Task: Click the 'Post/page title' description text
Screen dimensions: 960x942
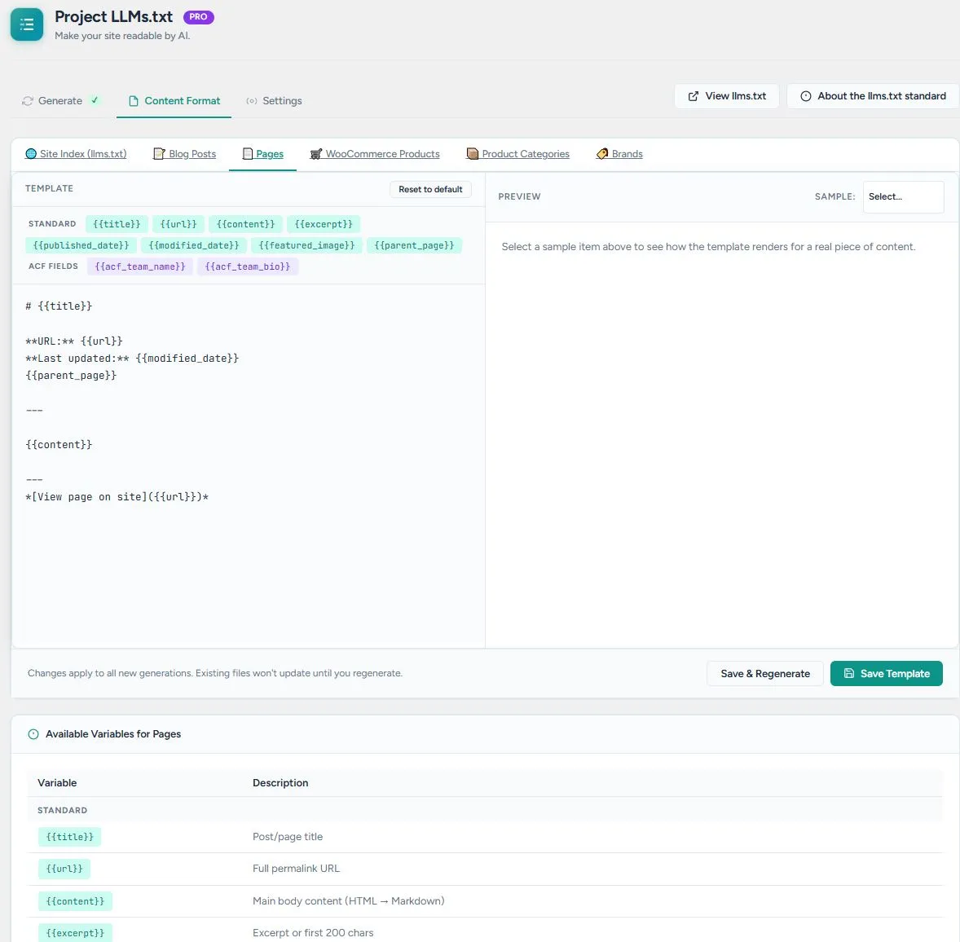Action: coord(288,837)
